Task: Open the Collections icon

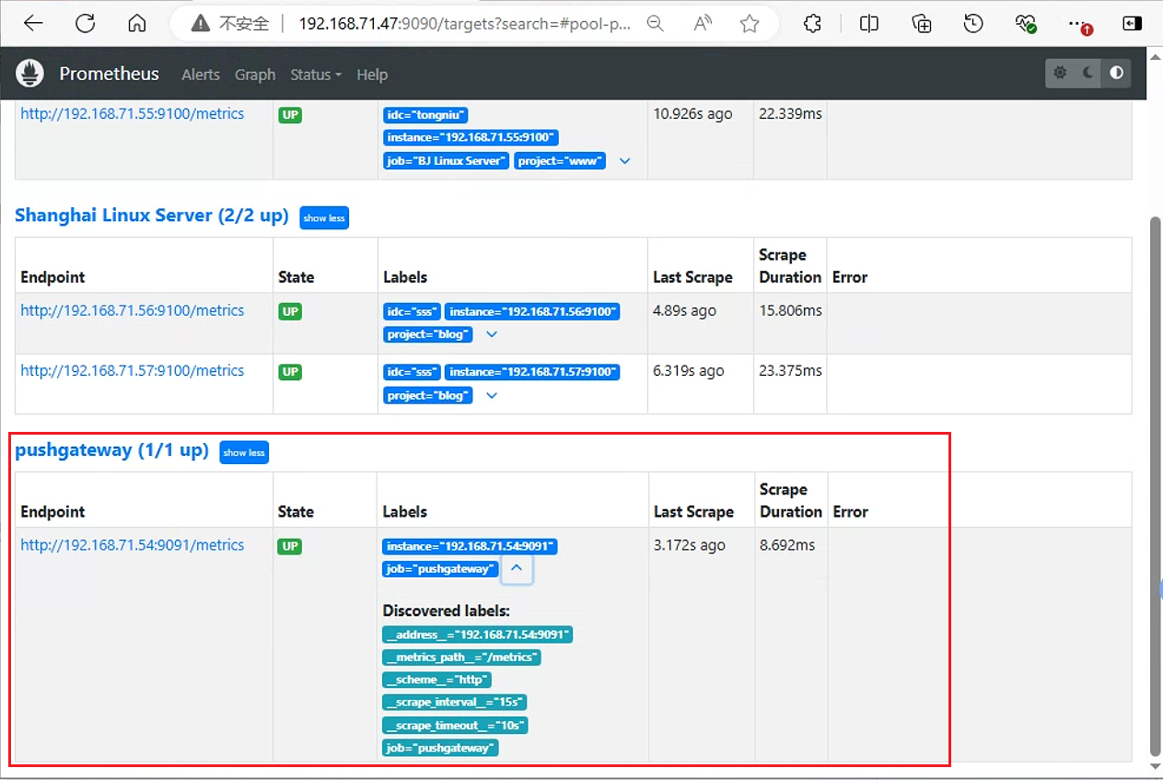Action: (922, 24)
